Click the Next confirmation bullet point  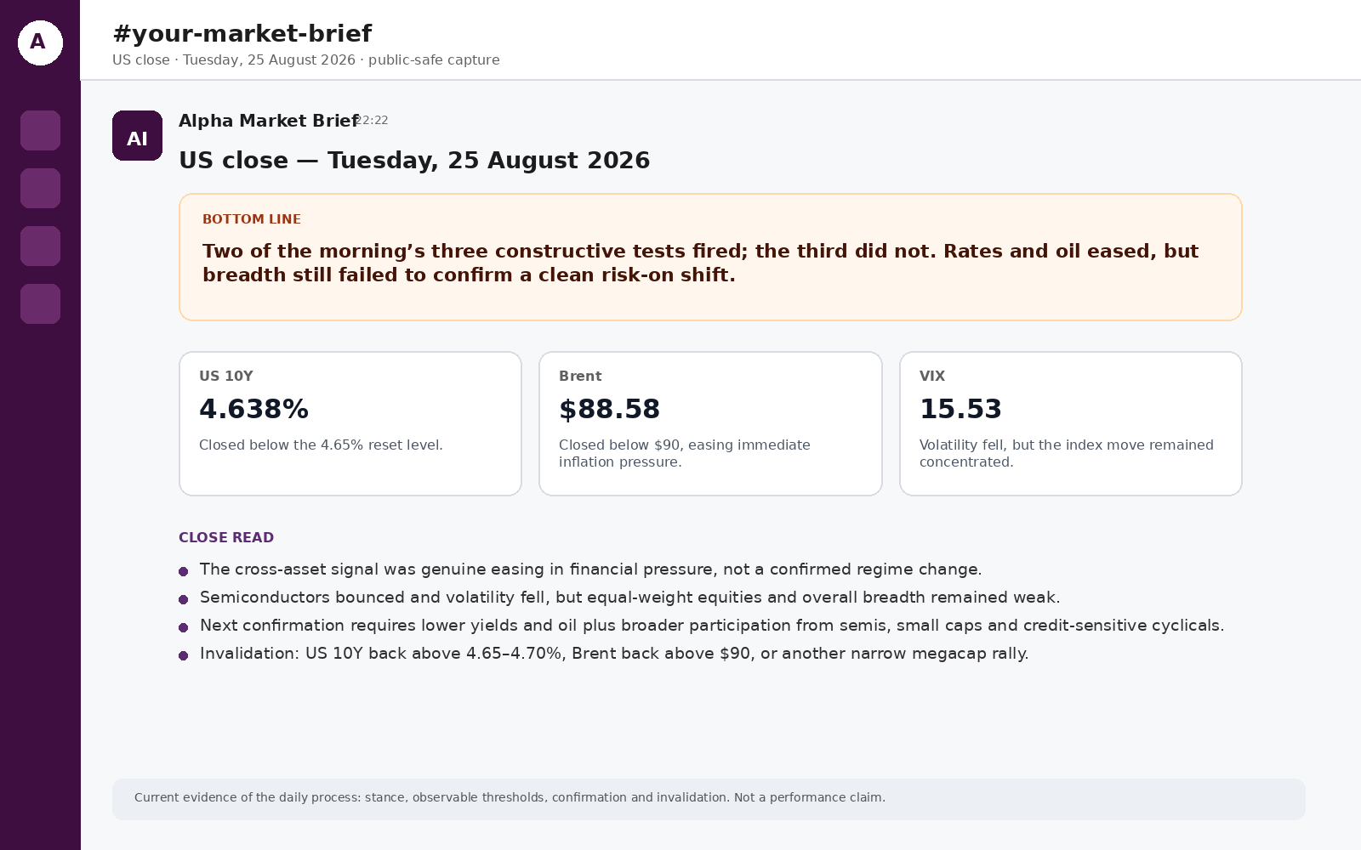(x=712, y=626)
